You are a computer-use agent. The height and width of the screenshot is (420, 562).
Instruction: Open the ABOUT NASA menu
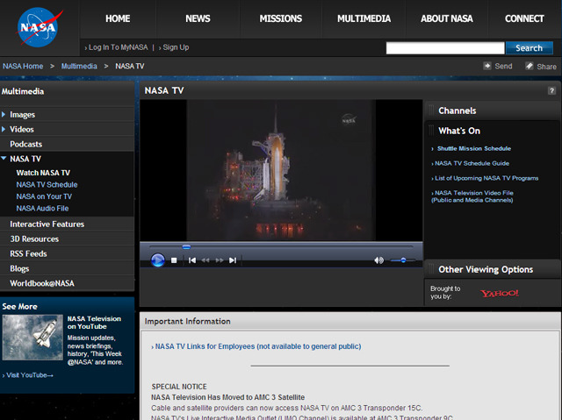[447, 18]
